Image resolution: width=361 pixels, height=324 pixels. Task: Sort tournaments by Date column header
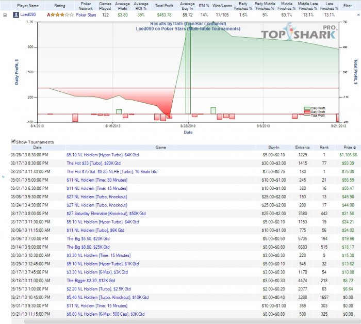pyautogui.click(x=37, y=148)
